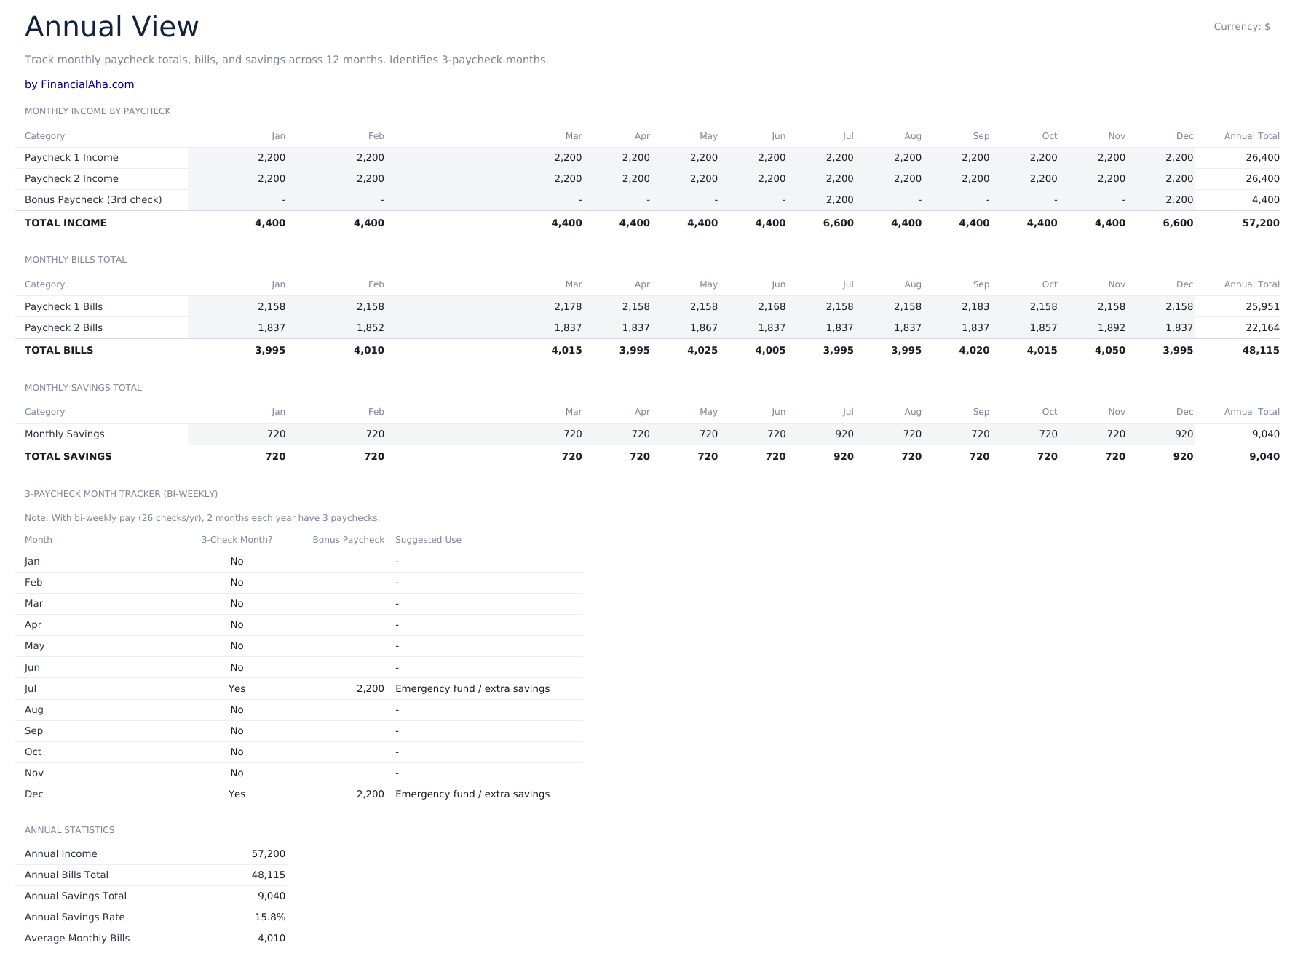Click Nov total bills value 4,050
Viewport: 1295px width, 964px height.
coord(1110,351)
